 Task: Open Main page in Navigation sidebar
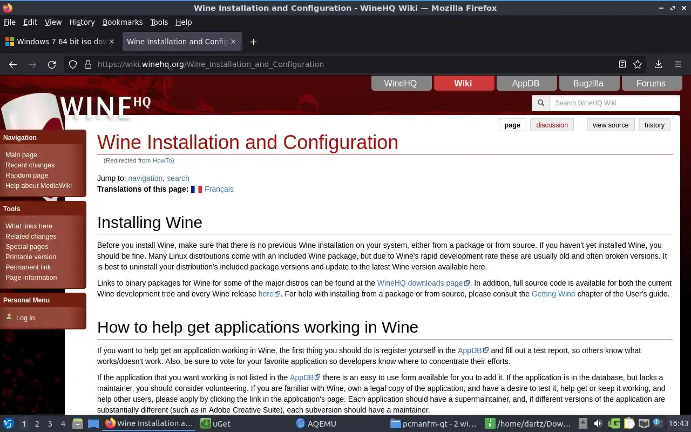point(21,155)
